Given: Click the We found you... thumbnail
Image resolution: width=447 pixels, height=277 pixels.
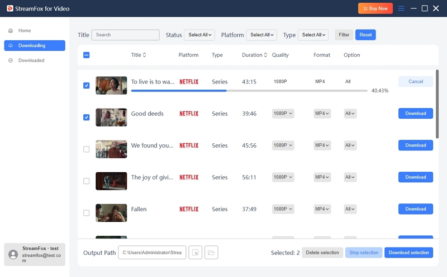Looking at the screenshot, I should pos(111,149).
